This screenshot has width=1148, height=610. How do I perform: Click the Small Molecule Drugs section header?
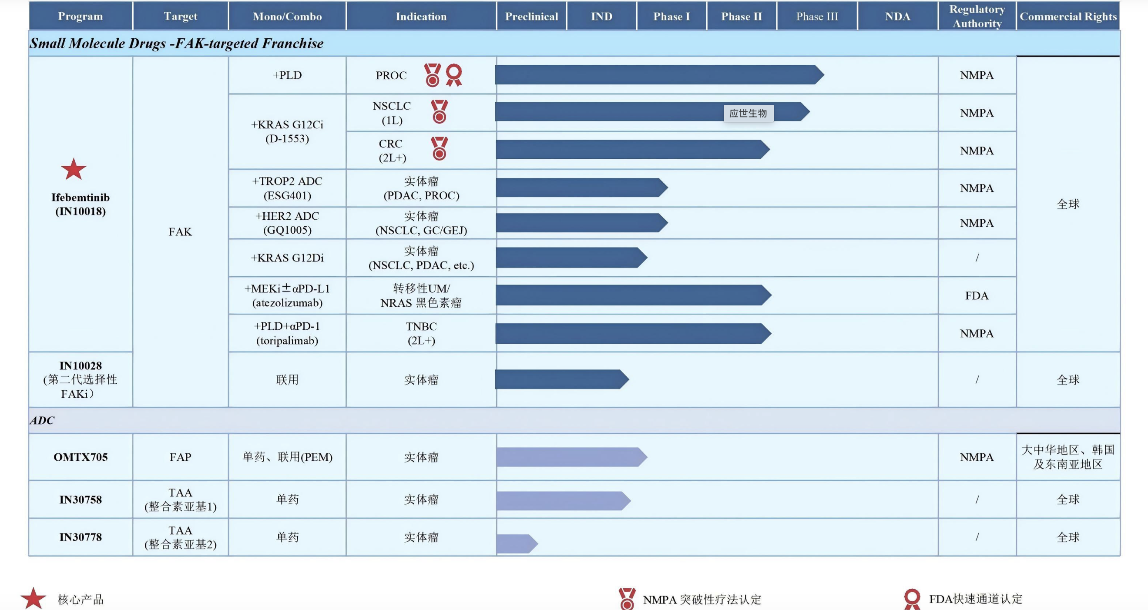click(177, 43)
